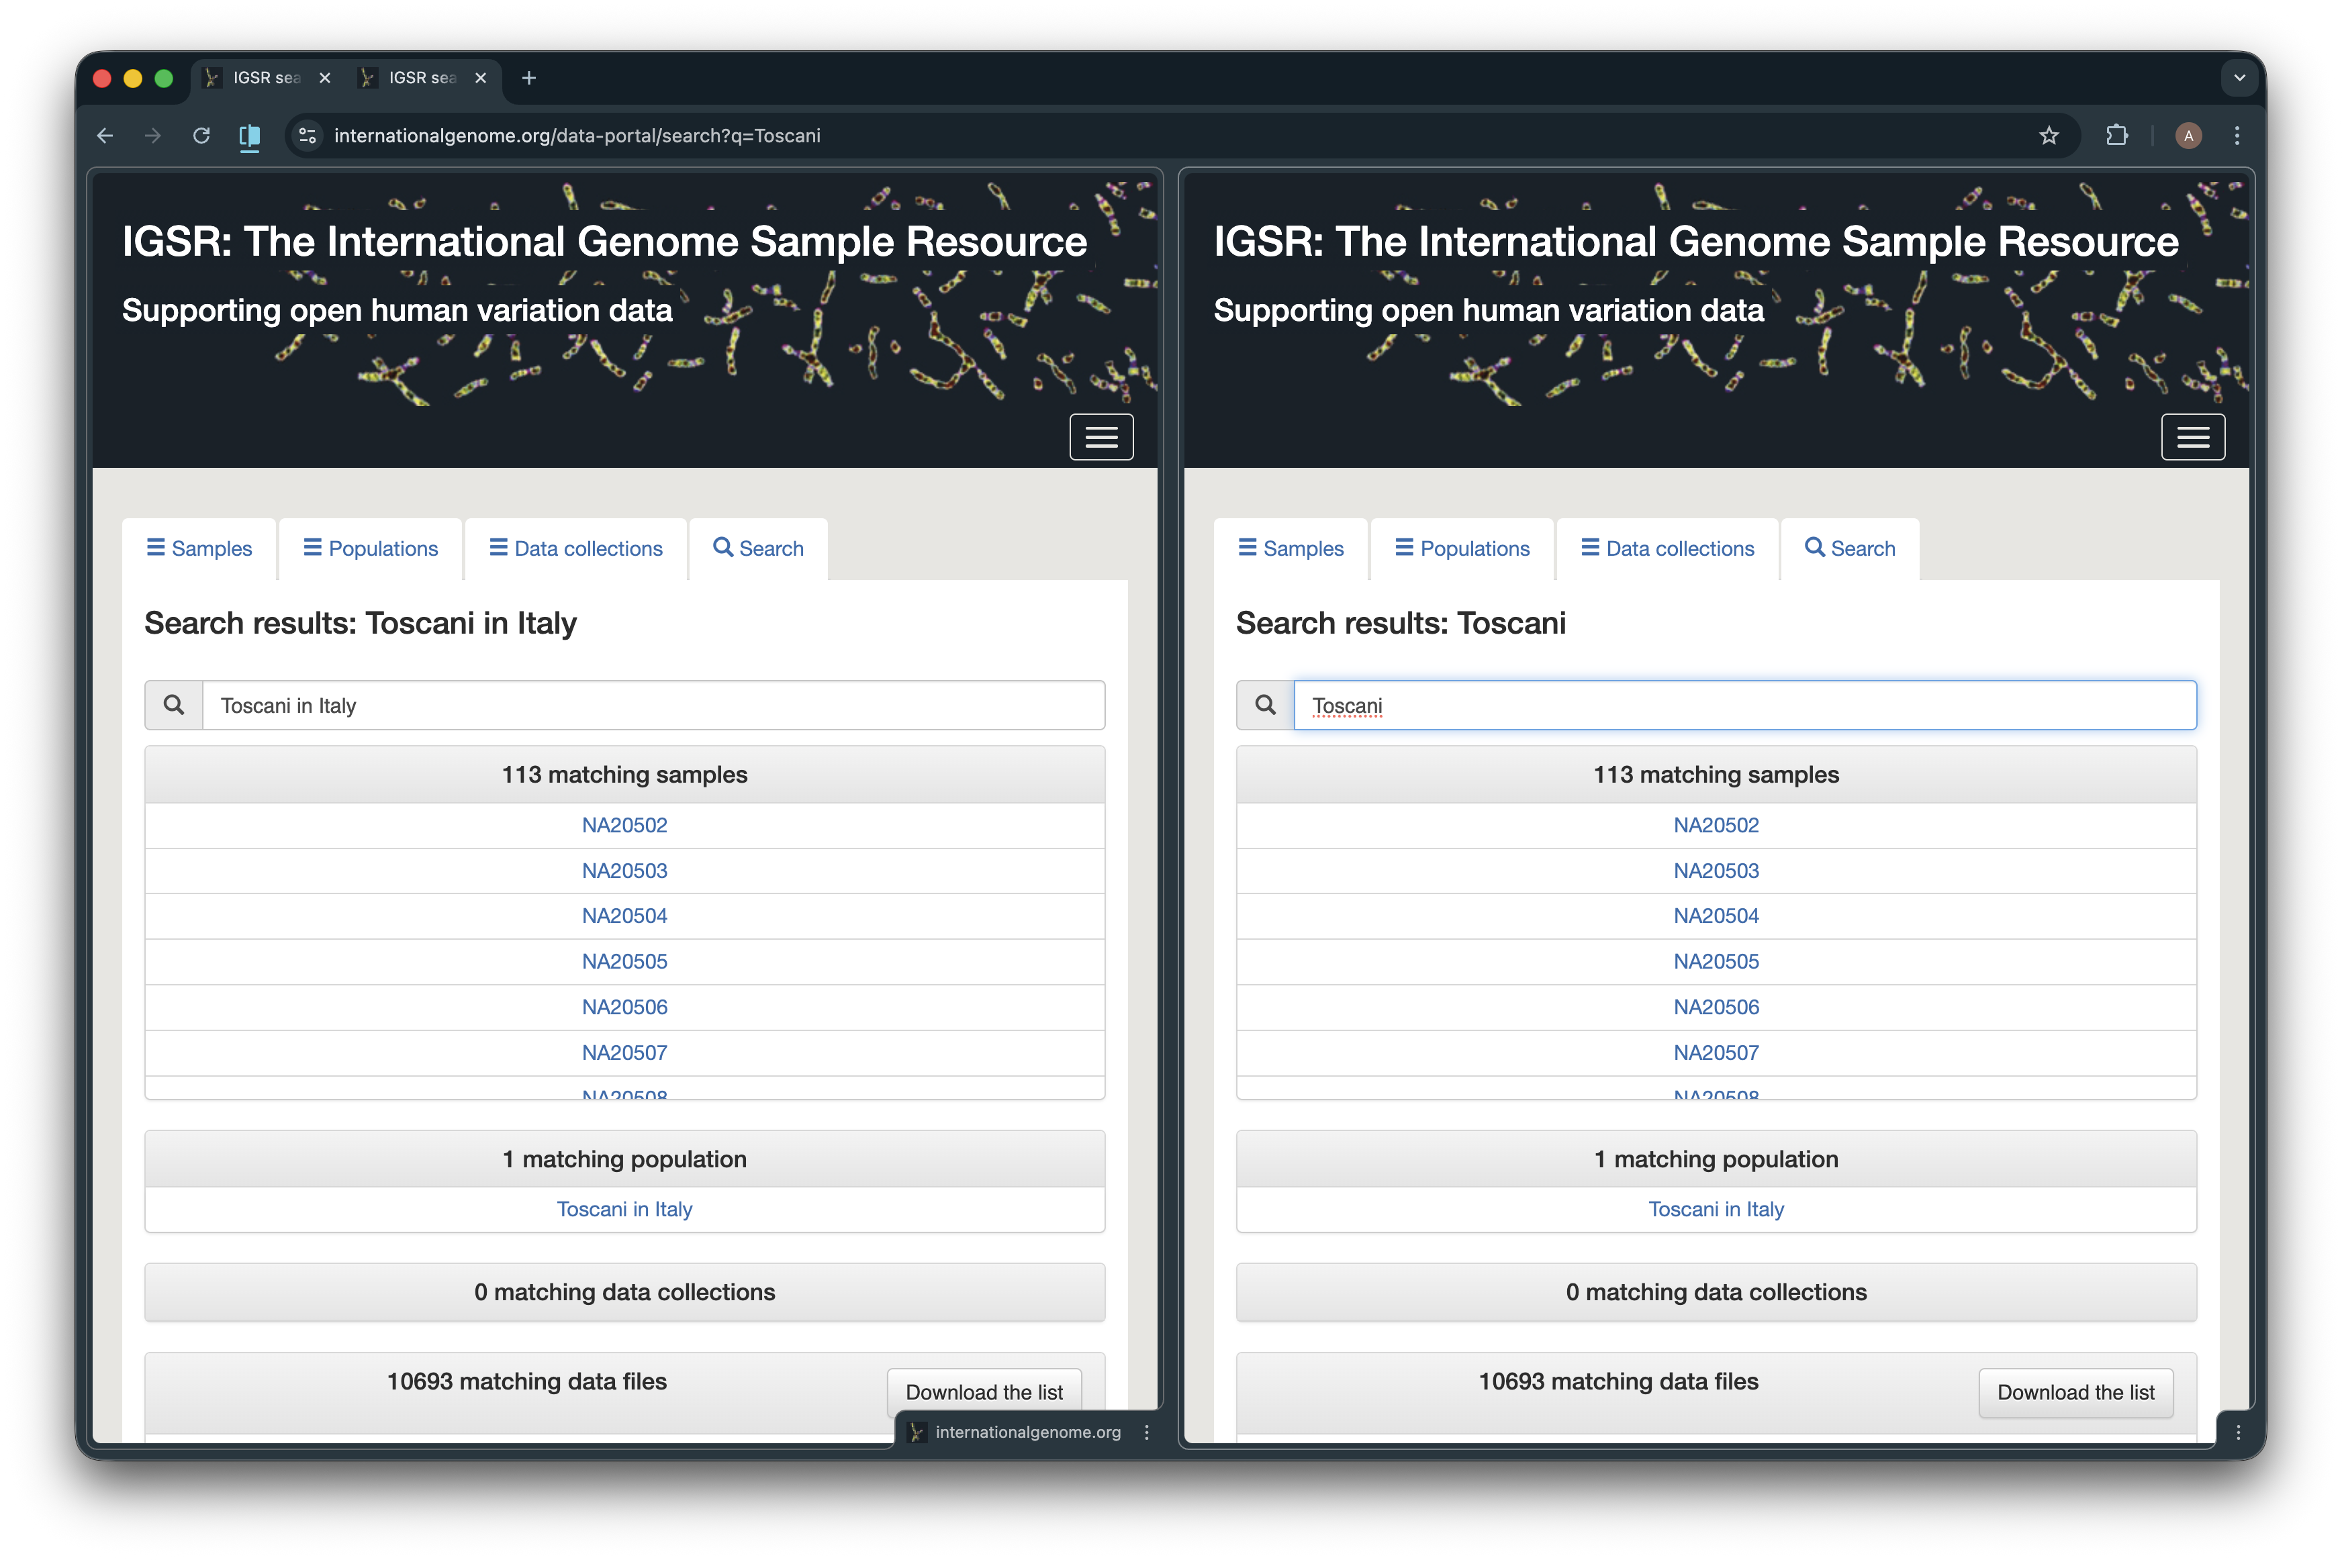Open the Toscani in Italy population link
Image resolution: width=2342 pixels, height=1560 pixels.
[624, 1209]
